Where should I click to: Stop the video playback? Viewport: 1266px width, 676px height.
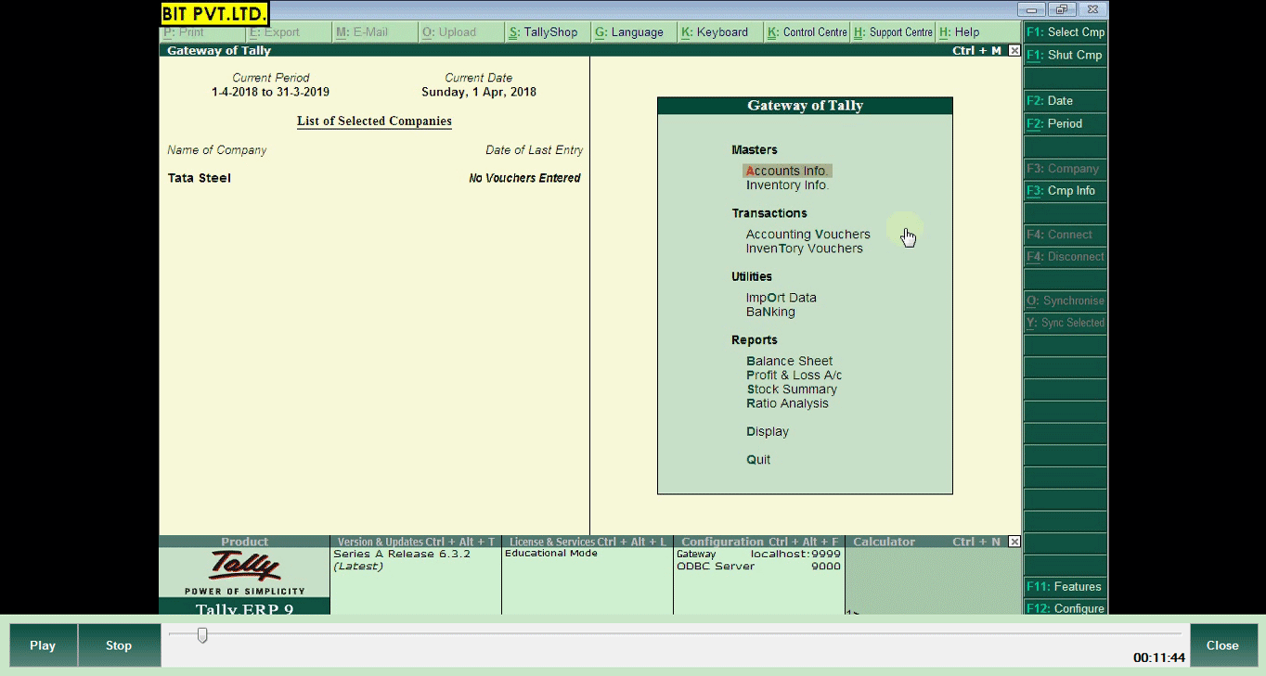coord(119,645)
